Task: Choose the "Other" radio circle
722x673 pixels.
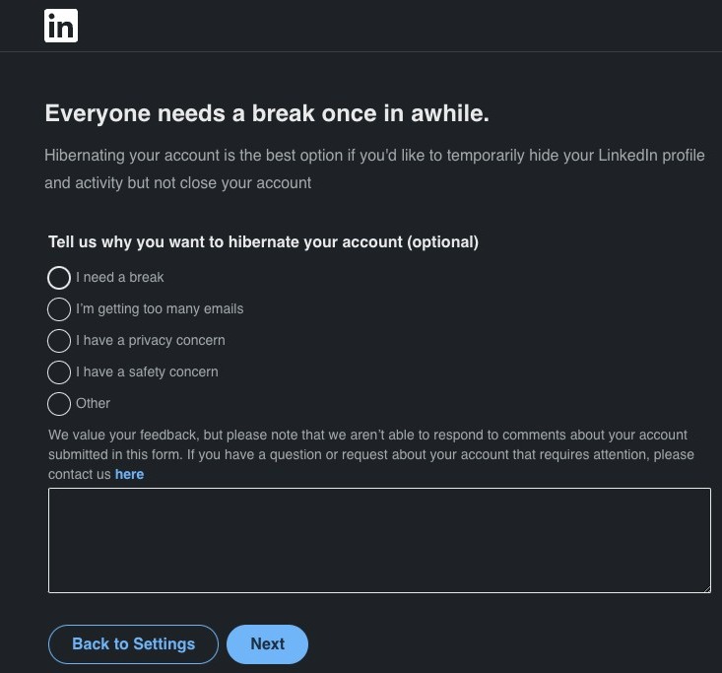Action: [59, 404]
